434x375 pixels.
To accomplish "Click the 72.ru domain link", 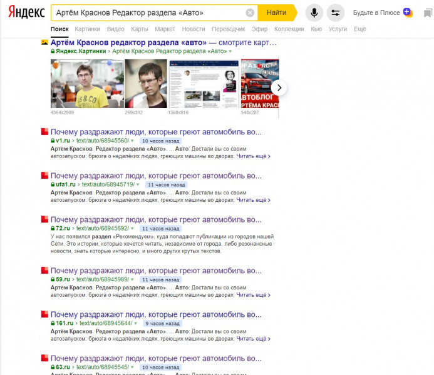I will (x=63, y=228).
